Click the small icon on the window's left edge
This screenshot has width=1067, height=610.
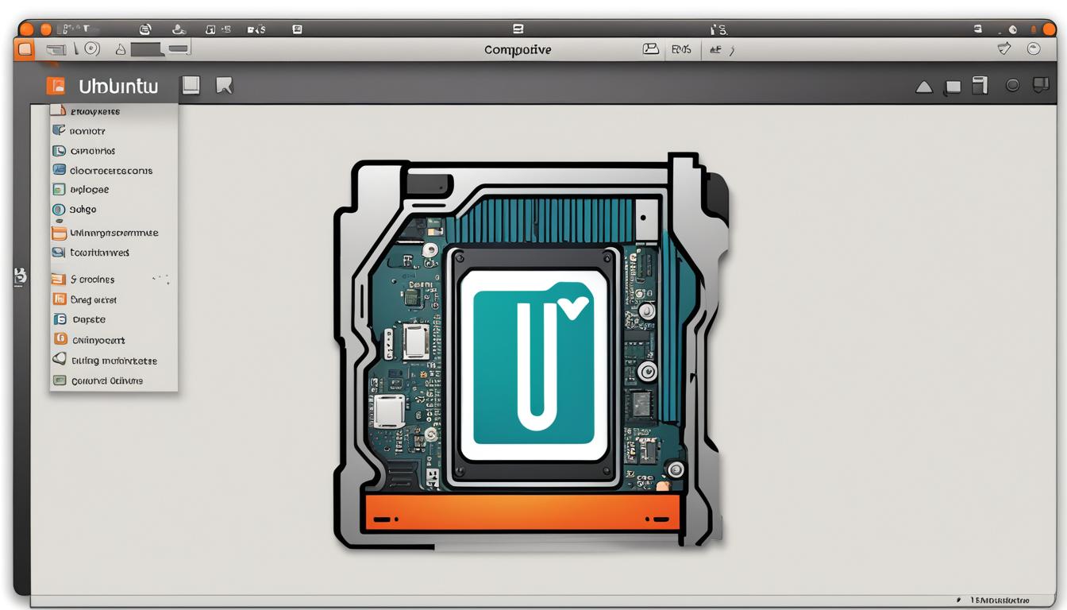[20, 277]
